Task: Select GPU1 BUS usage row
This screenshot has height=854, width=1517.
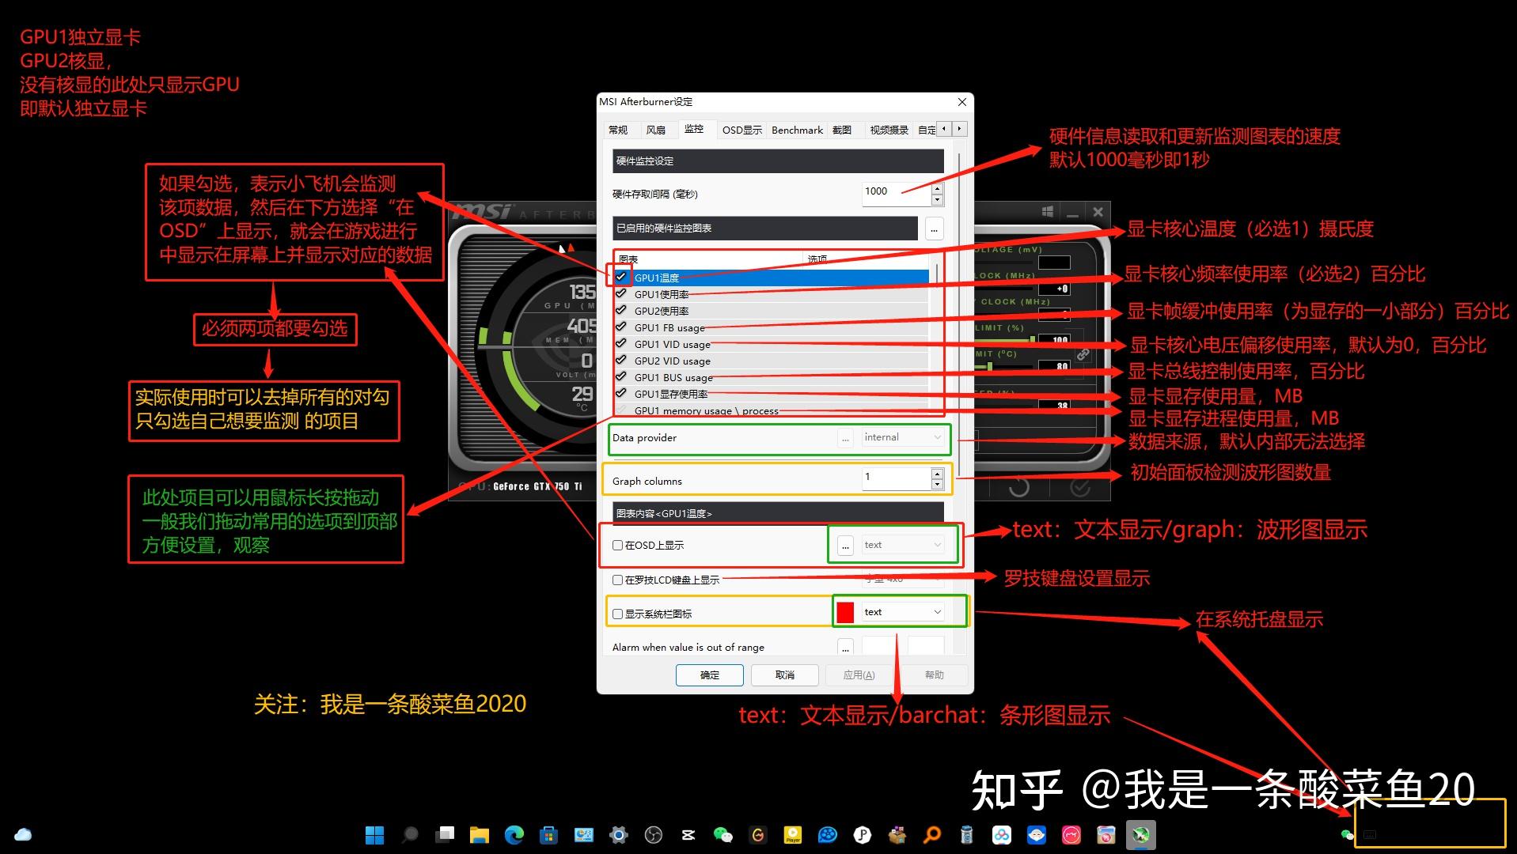Action: [772, 377]
